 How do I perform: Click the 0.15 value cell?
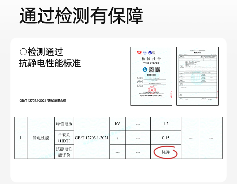click(166, 138)
